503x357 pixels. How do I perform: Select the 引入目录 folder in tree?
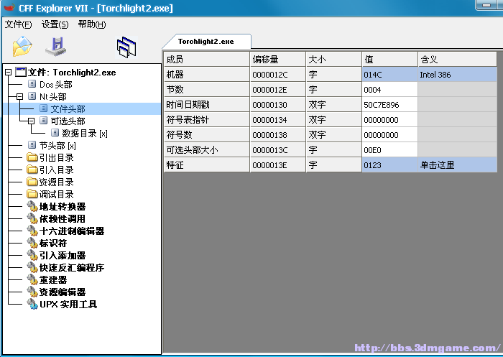tap(56, 170)
